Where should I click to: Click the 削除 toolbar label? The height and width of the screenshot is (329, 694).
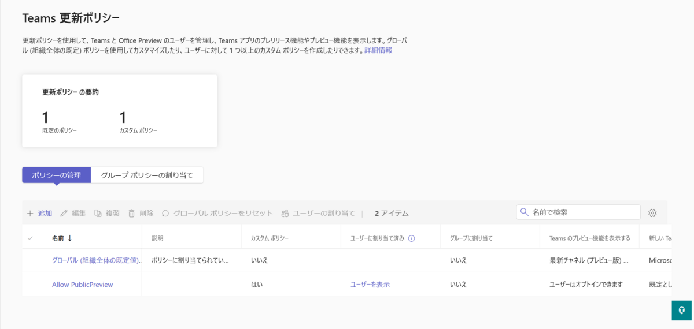(147, 213)
